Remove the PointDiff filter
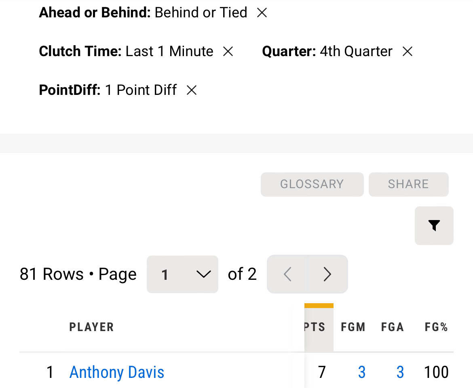473x388 pixels. (x=191, y=90)
